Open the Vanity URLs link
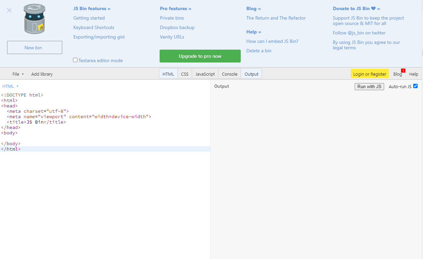The image size is (423, 259). (172, 37)
